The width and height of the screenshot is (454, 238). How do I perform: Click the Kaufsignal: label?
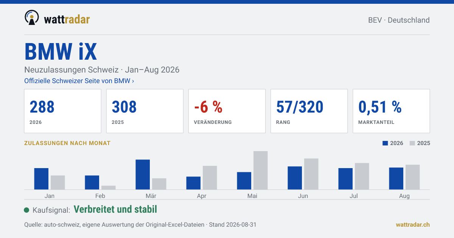(x=51, y=210)
